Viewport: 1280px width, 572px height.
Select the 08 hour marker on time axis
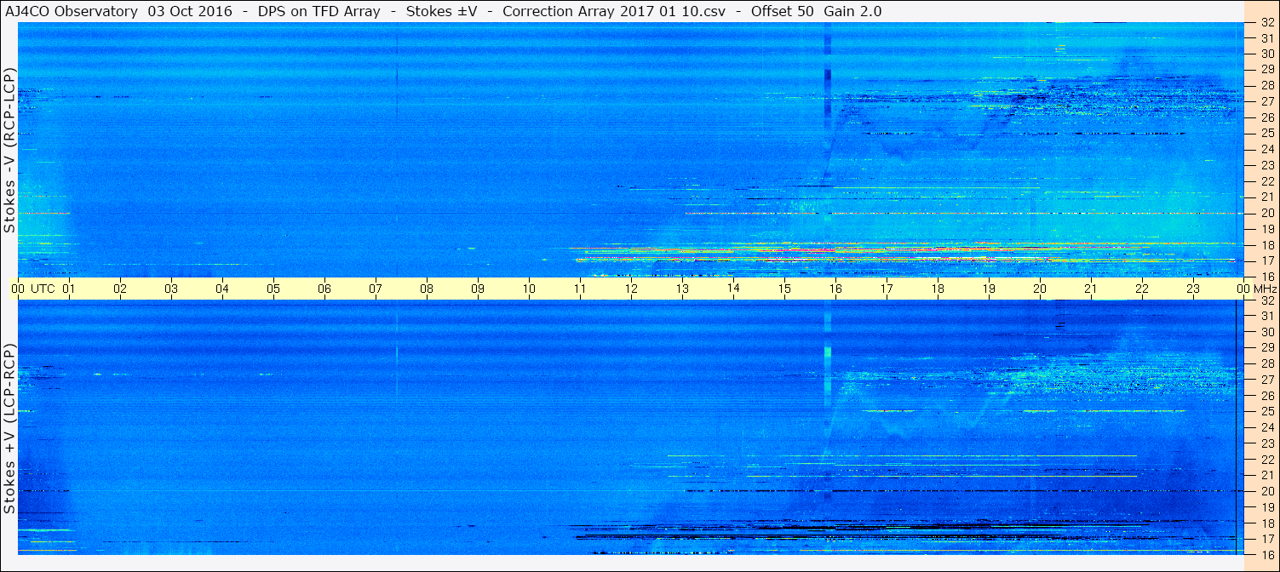click(x=426, y=289)
